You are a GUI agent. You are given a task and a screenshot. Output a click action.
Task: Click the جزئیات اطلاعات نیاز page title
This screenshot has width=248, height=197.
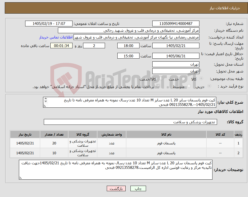tap(225, 8)
